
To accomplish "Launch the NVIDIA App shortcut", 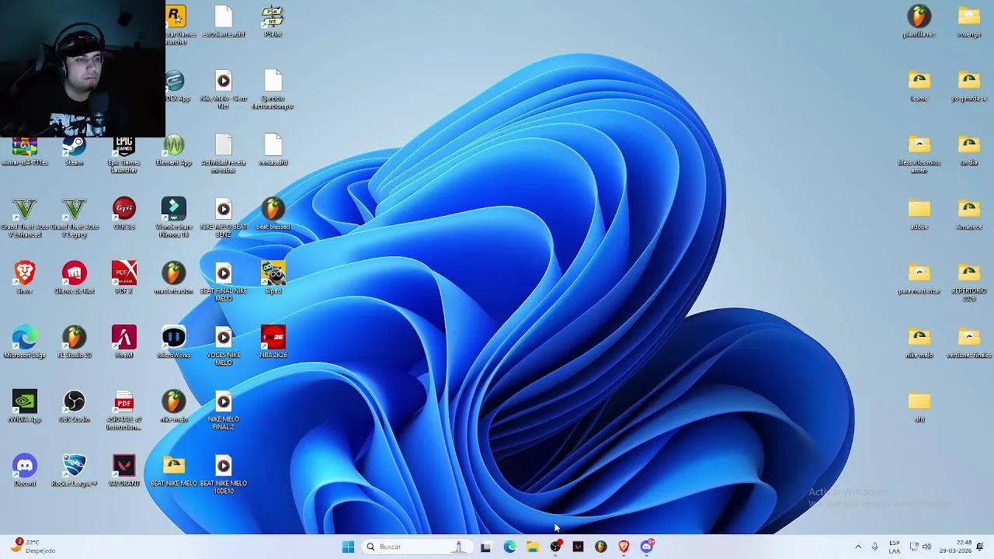I will click(x=24, y=406).
